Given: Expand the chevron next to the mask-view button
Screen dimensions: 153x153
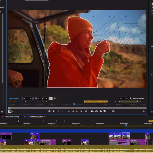Looking at the screenshot, I should point(13,111).
